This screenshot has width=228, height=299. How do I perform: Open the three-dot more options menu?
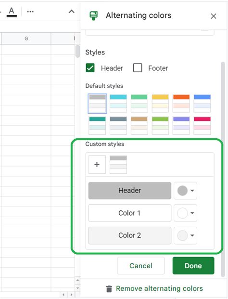pos(30,12)
